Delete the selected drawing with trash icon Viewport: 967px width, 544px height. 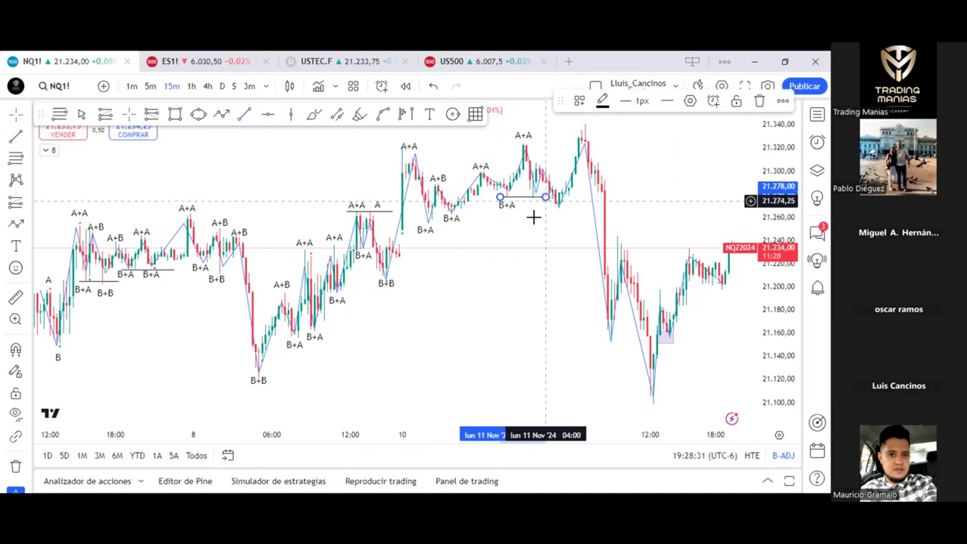760,101
